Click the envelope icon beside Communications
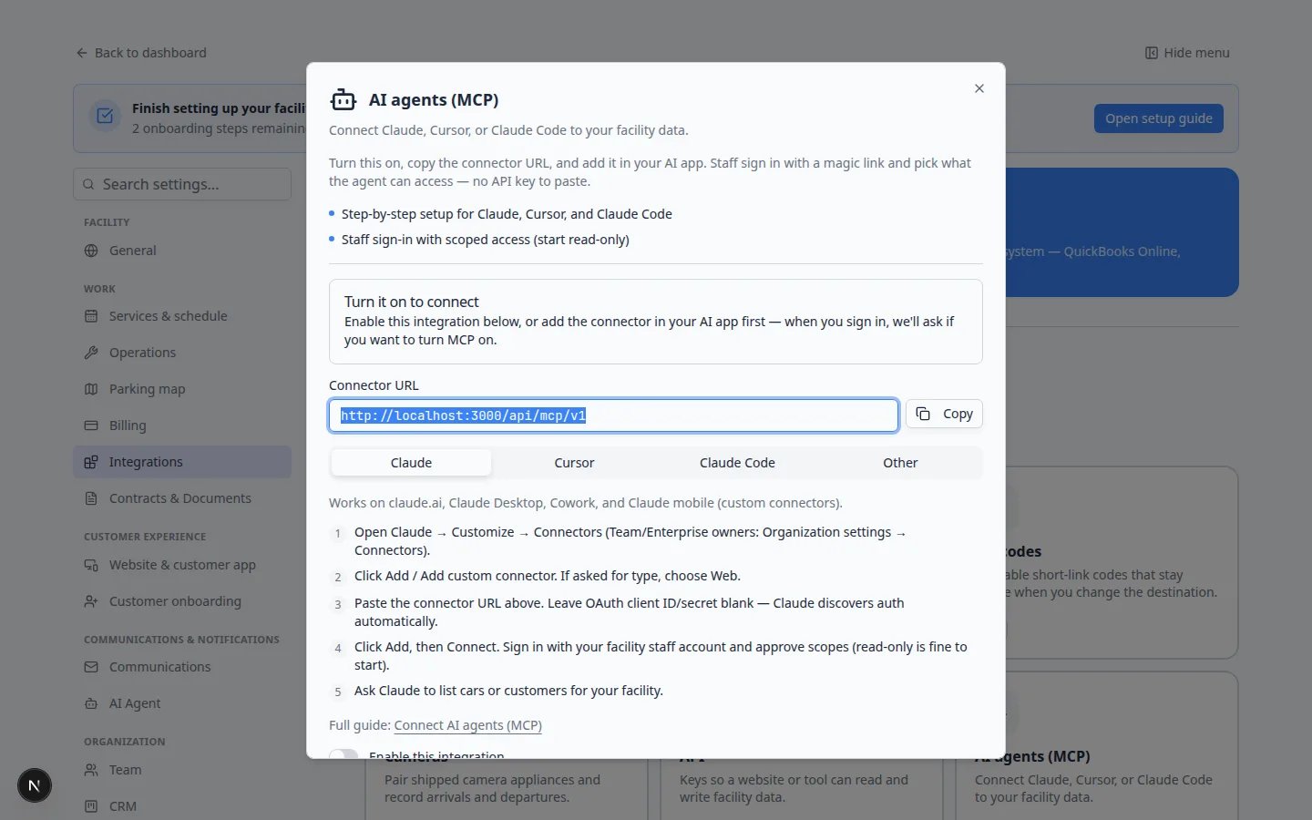This screenshot has height=820, width=1312. [x=91, y=667]
